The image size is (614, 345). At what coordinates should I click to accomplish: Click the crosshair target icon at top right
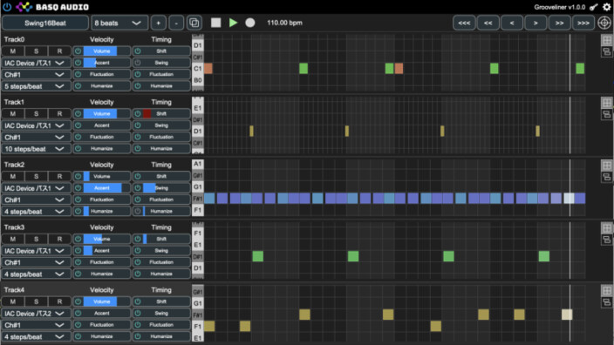click(604, 23)
